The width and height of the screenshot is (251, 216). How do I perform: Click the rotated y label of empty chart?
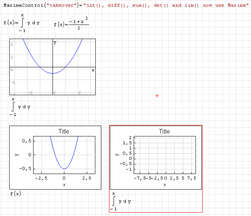(x=117, y=154)
